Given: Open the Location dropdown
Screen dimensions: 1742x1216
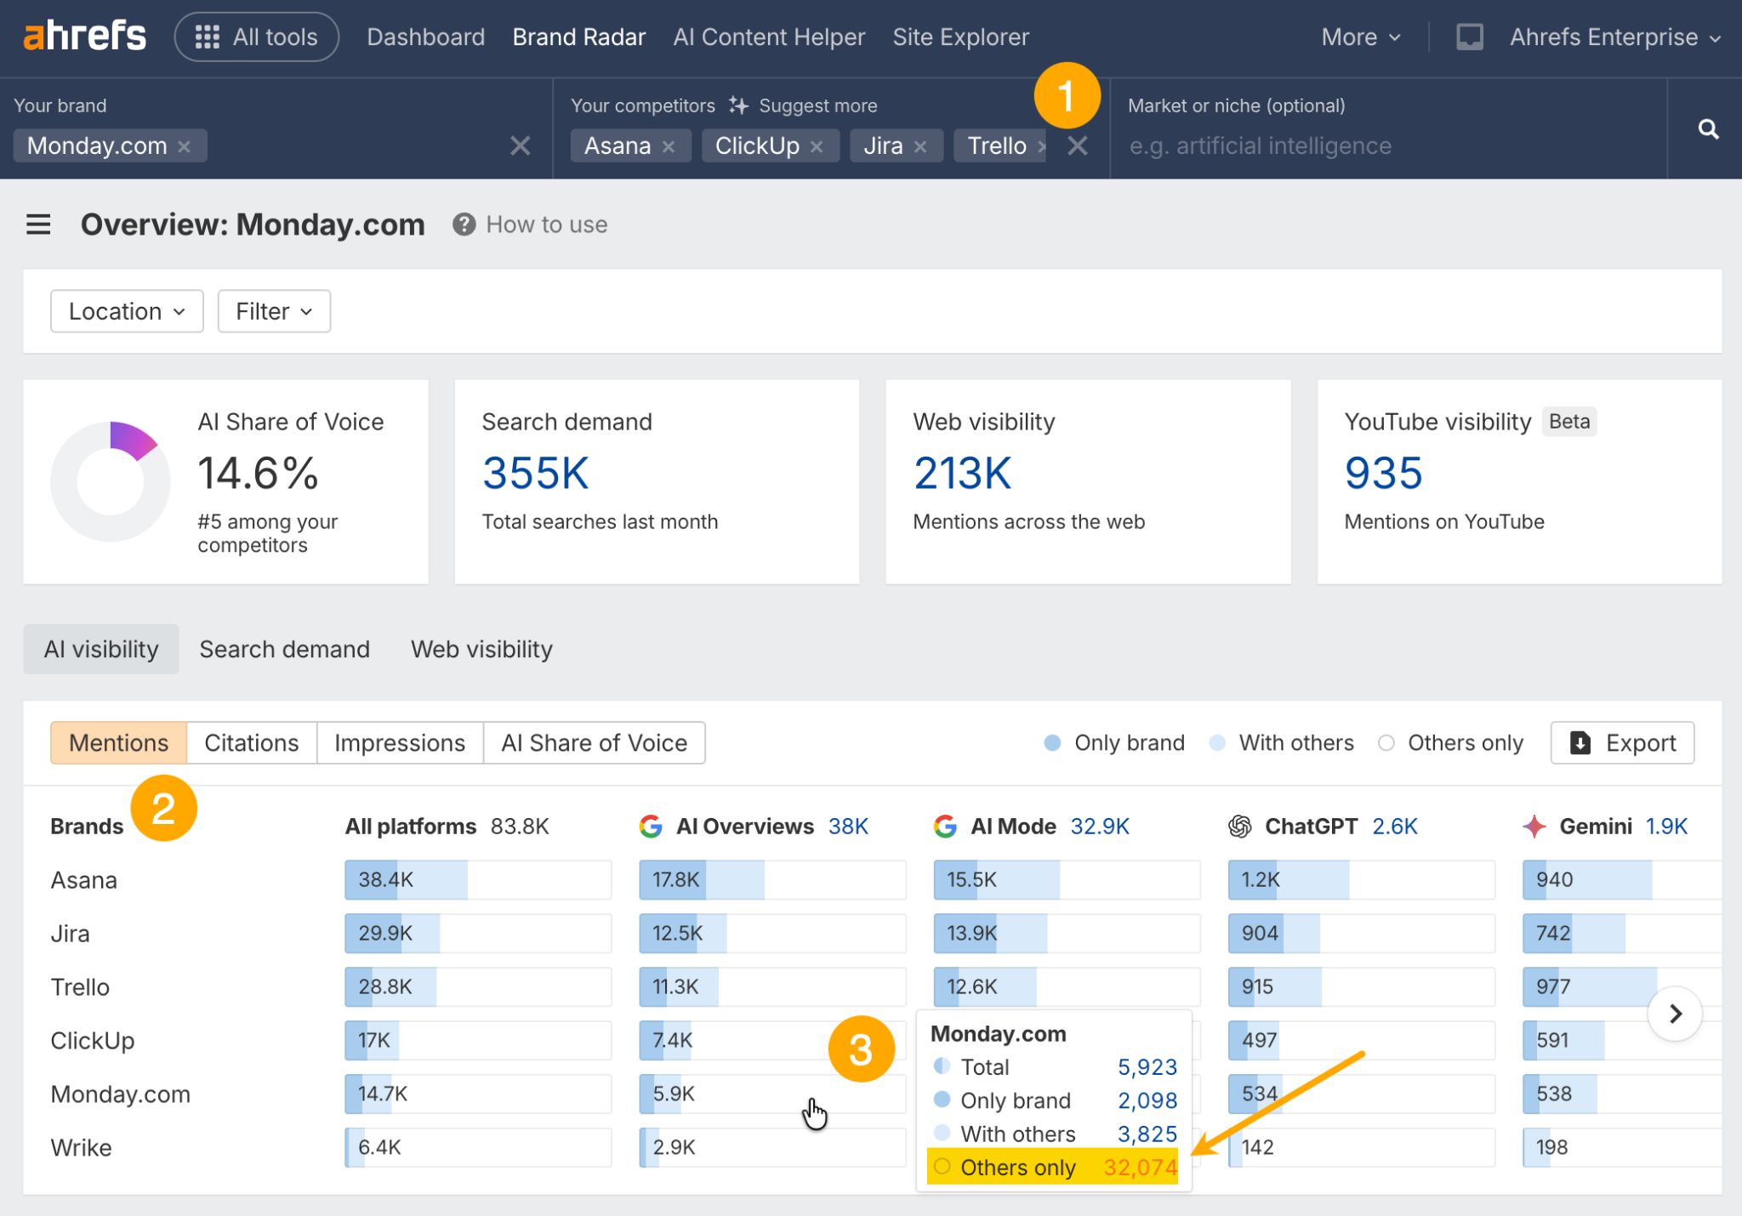Looking at the screenshot, I should click(x=127, y=311).
